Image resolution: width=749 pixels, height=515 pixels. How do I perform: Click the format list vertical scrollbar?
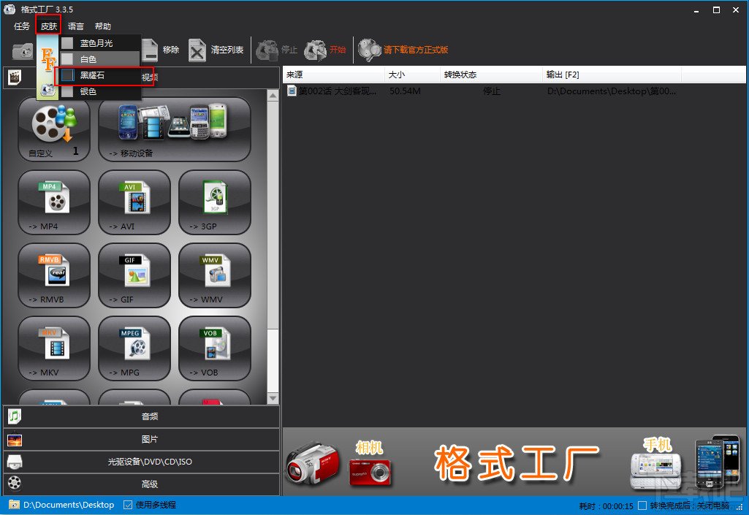click(273, 246)
